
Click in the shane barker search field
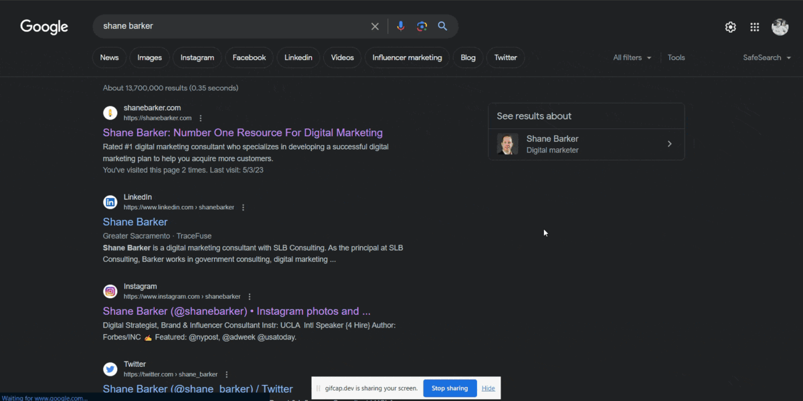pos(231,26)
